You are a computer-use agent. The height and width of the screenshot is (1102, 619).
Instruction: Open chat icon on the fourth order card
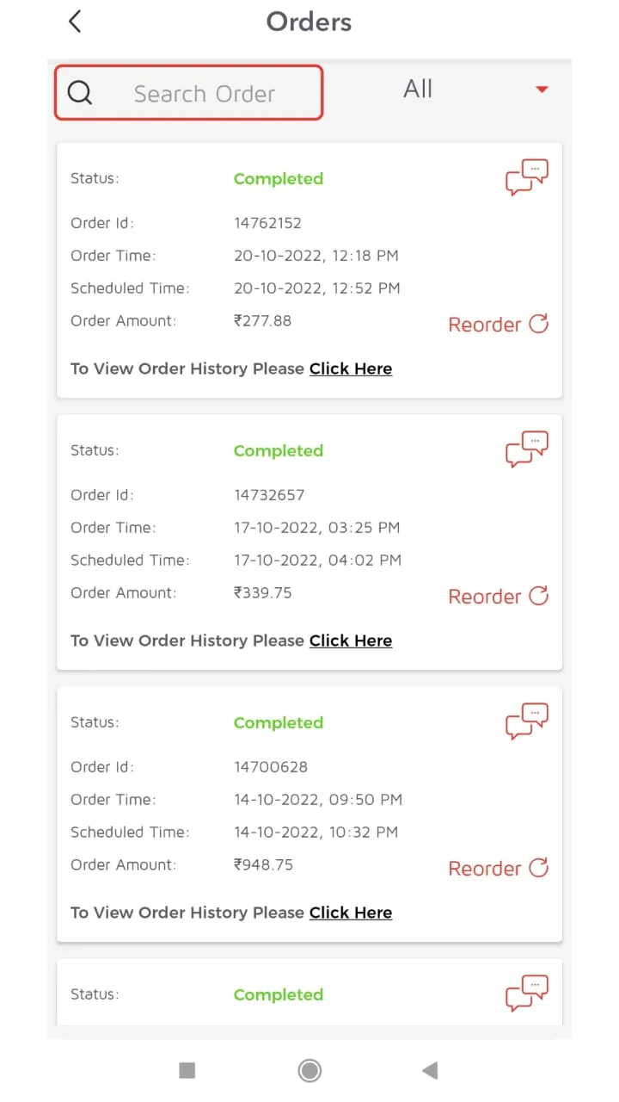click(x=526, y=994)
